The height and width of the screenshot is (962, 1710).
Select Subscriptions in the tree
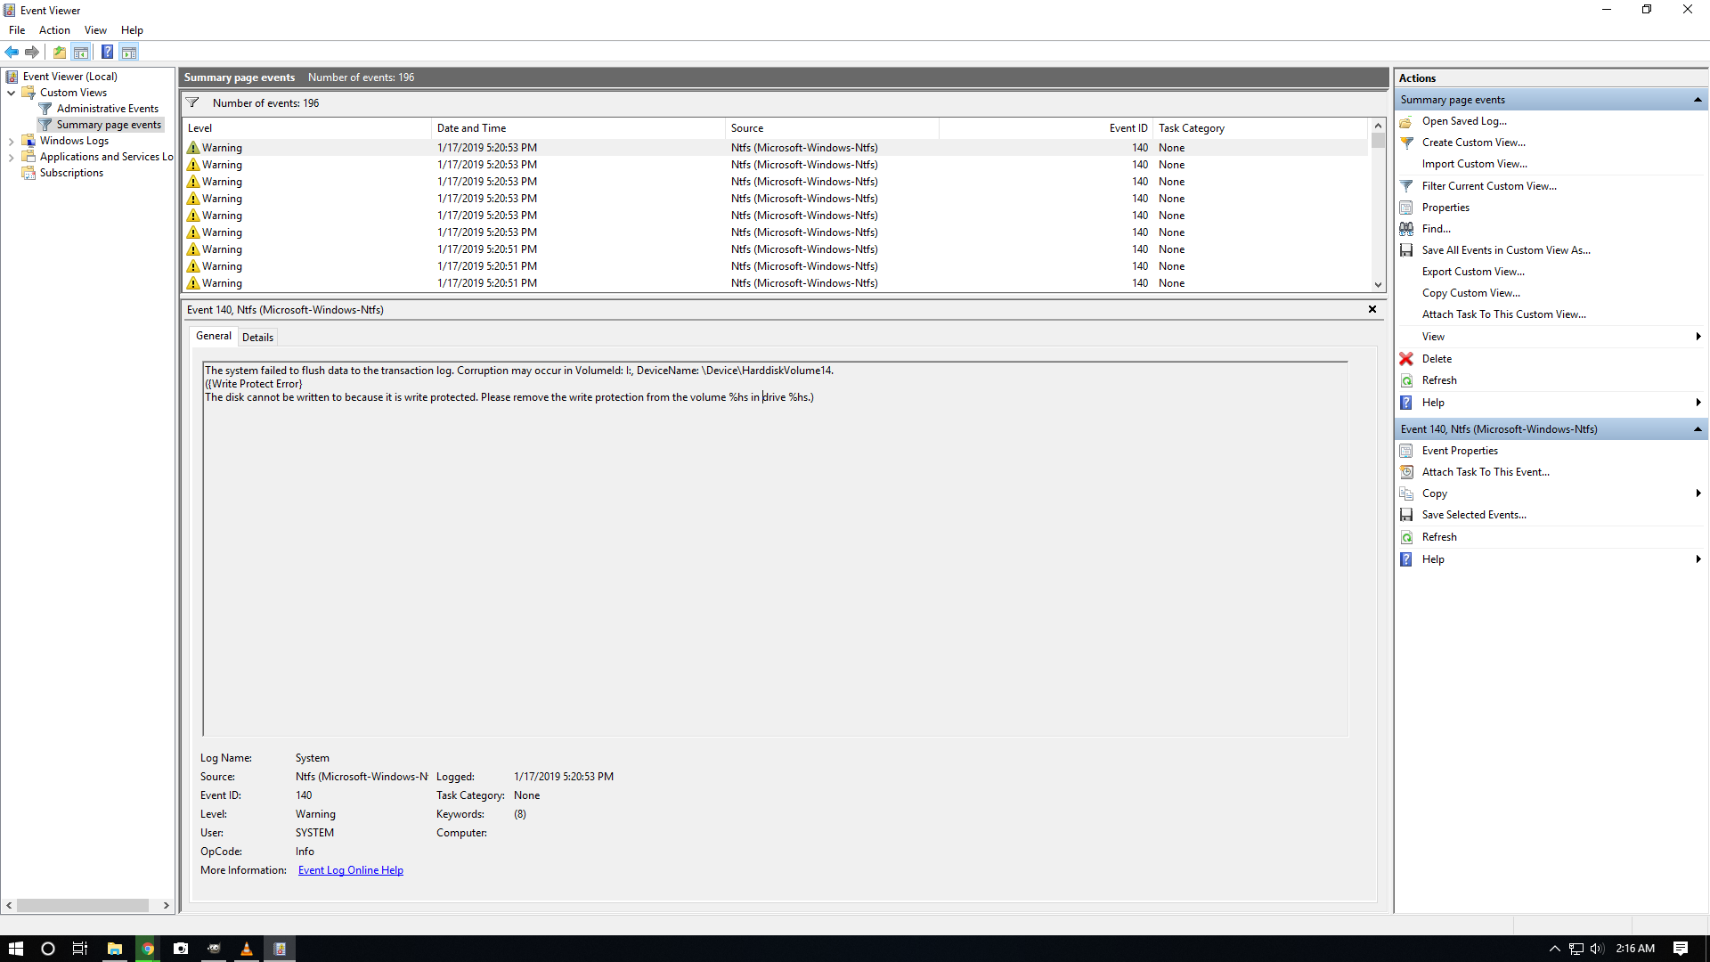tap(71, 173)
